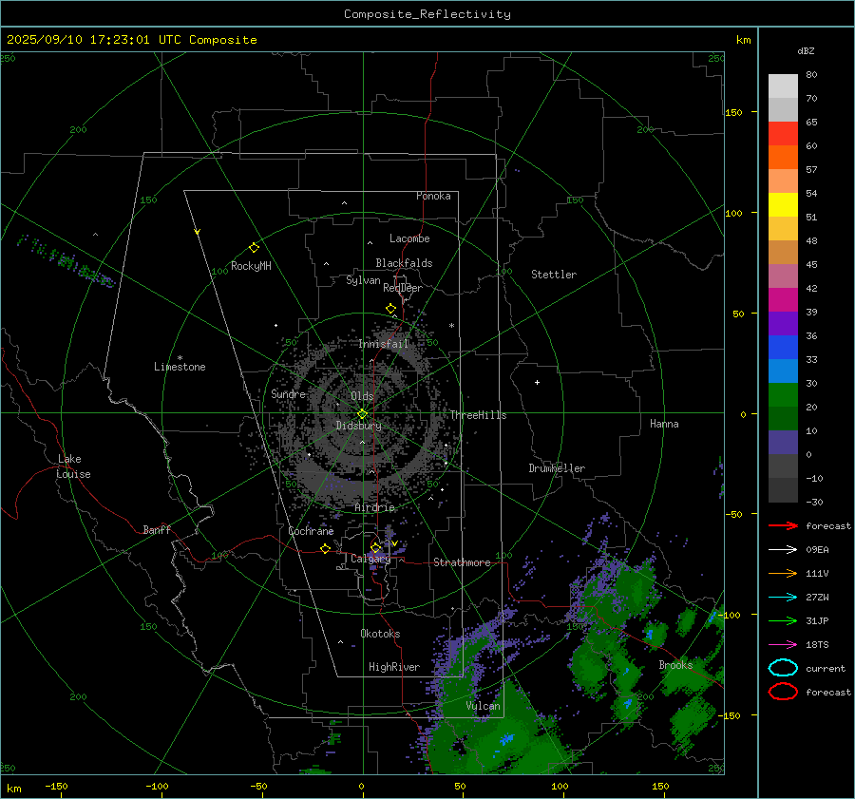Click the cyan 27ZW arrow legend icon

783,598
